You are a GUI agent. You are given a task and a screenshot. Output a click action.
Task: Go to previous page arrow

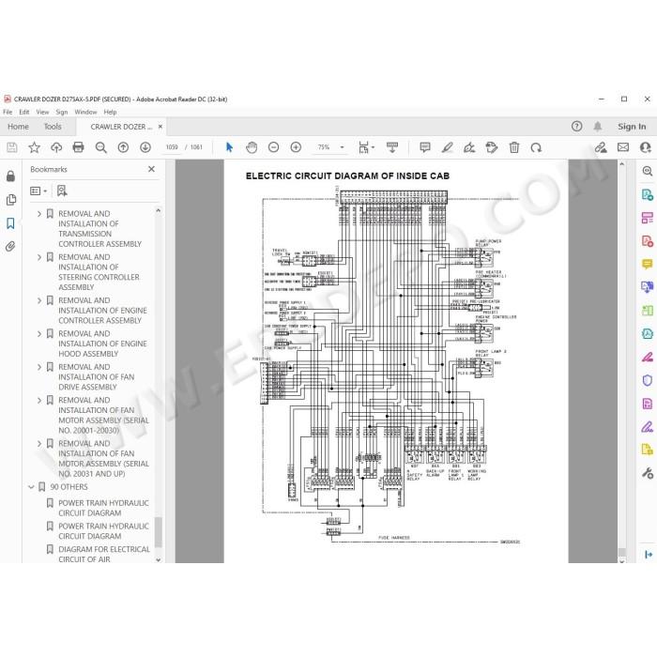tap(123, 147)
